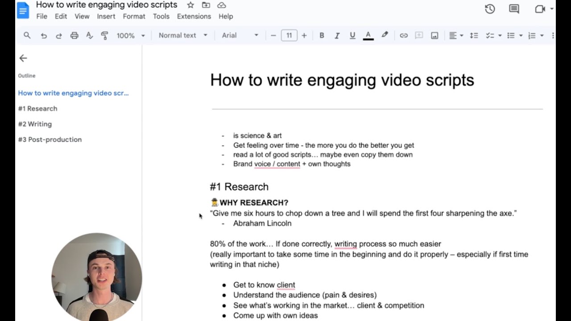Add a comment from toolbar
This screenshot has height=321, width=571.
pyautogui.click(x=419, y=35)
